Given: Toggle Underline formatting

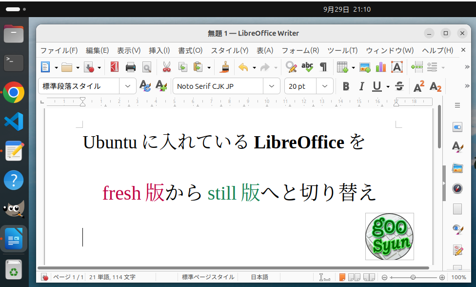Looking at the screenshot, I should click(377, 86).
